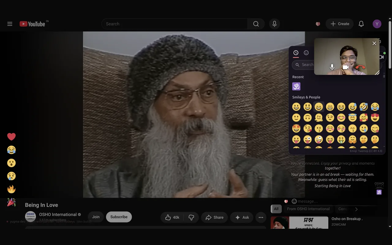This screenshot has width=392, height=245.
Task: Send the fire reaction
Action: pos(11,189)
